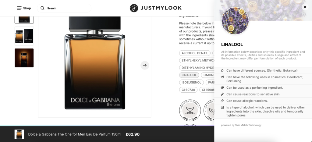Select the ISOEUGENOL ingredient tag

pyautogui.click(x=191, y=82)
